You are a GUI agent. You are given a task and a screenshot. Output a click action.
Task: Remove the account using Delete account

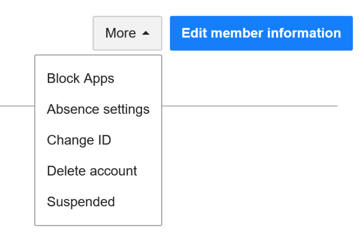(x=92, y=171)
